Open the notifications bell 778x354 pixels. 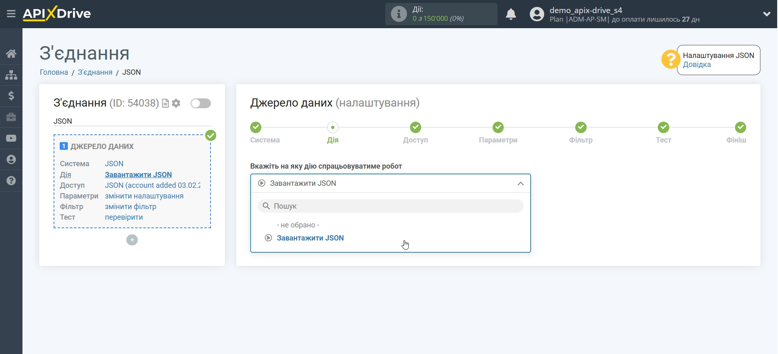point(511,14)
